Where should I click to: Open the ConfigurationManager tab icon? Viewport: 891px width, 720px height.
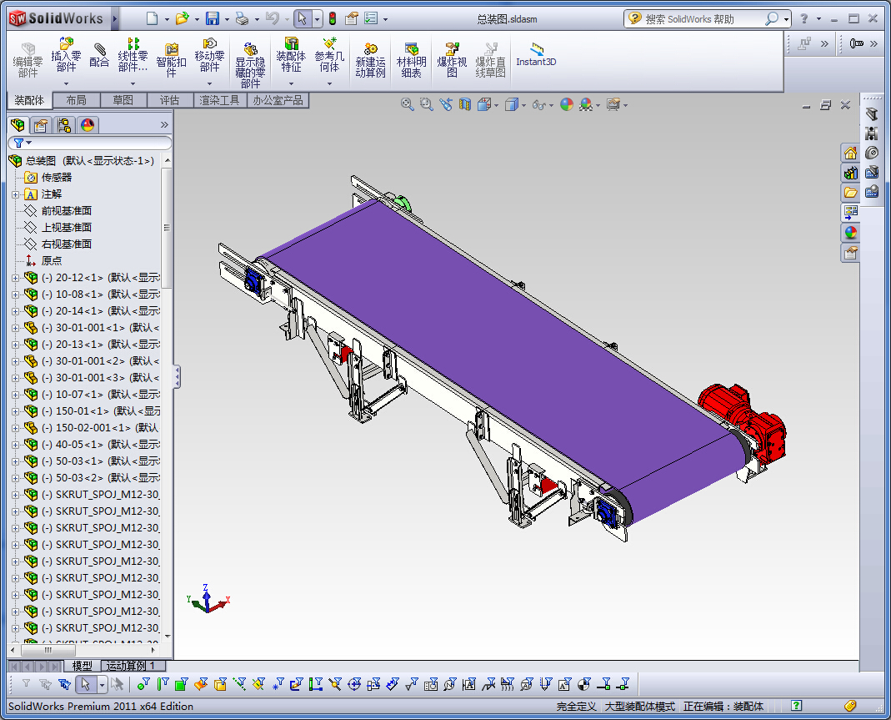pos(64,124)
